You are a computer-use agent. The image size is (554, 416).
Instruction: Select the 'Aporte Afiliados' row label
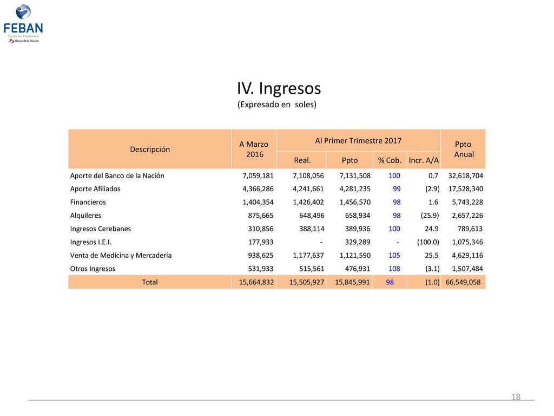(95, 189)
